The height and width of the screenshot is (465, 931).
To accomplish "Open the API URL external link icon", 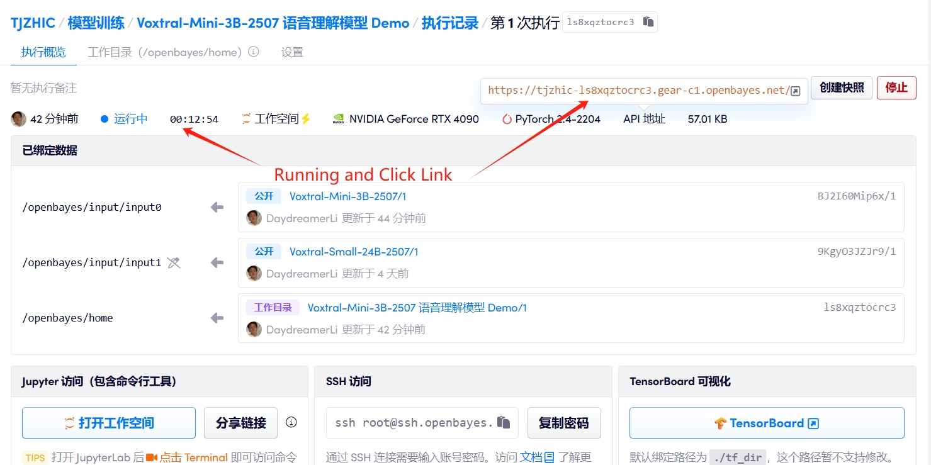I will 795,91.
